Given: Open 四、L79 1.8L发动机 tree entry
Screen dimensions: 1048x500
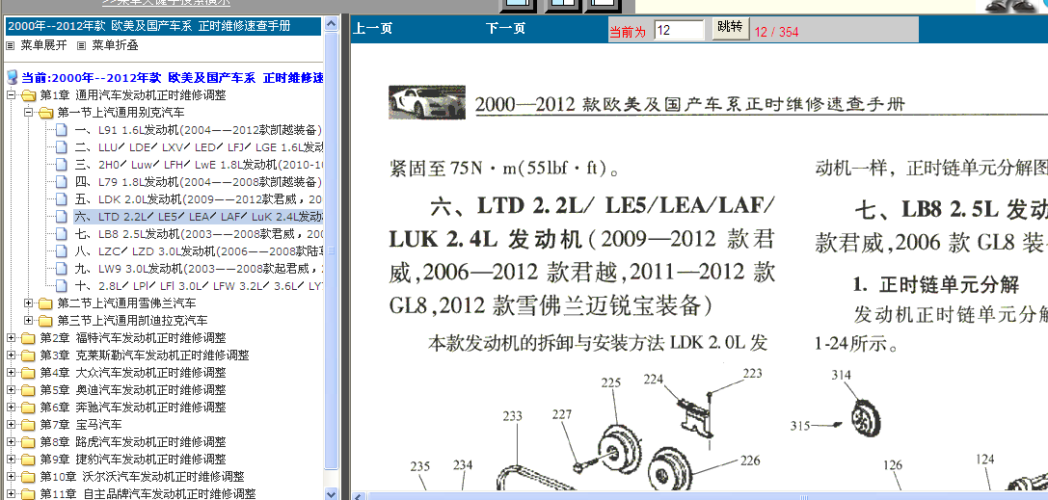Looking at the screenshot, I should pos(199,182).
